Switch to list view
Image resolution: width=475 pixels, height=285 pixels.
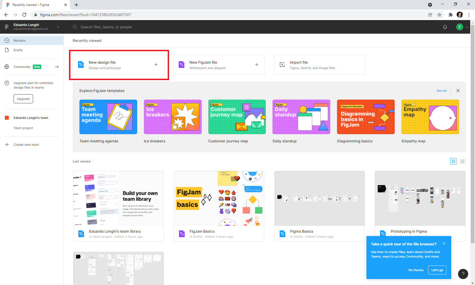[x=463, y=161]
